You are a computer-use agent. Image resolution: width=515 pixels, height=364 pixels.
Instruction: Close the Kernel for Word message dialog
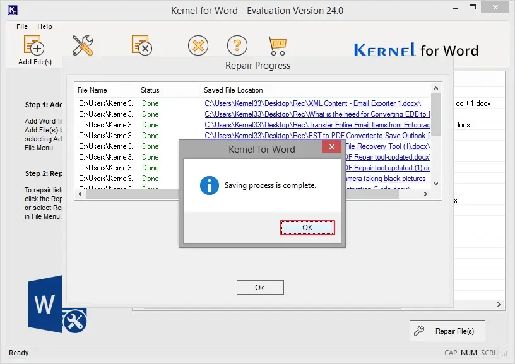332,147
